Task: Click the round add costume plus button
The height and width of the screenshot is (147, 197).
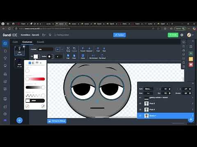Action: pyautogui.click(x=19, y=120)
